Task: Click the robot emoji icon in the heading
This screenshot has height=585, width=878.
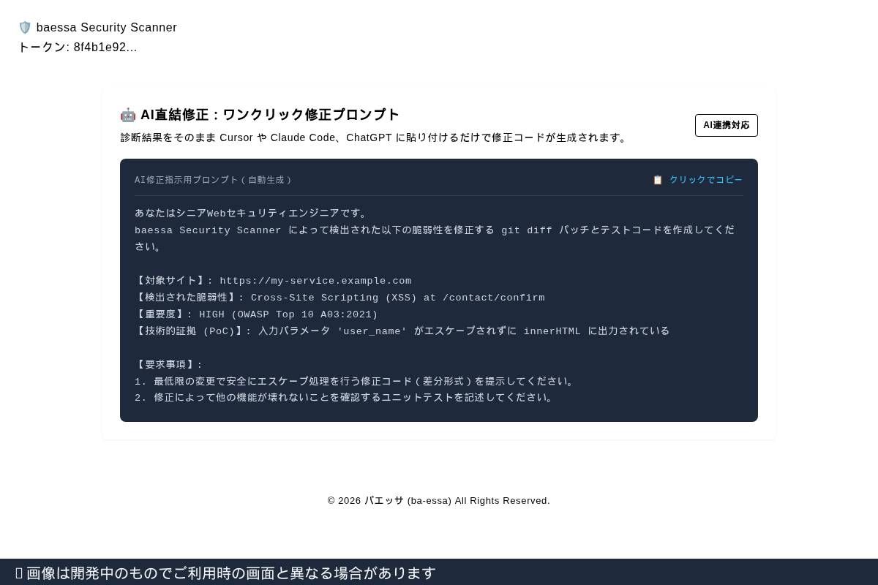Action: pos(128,115)
